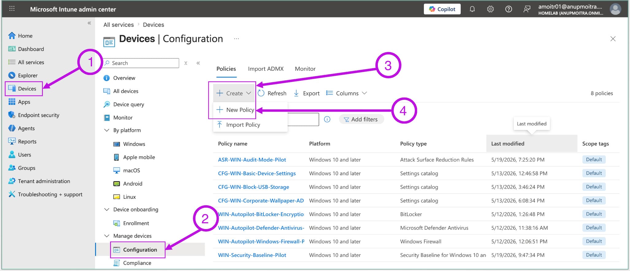Open the account avatar menu

(615, 9)
